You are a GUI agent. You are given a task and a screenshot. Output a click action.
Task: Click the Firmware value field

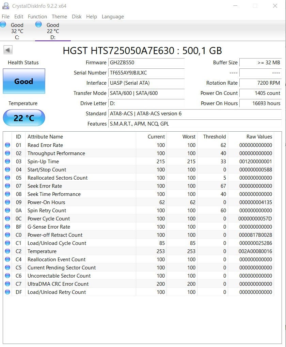(x=146, y=63)
